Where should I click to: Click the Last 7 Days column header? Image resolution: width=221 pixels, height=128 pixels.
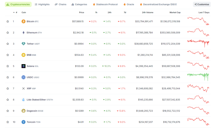(x=204, y=12)
